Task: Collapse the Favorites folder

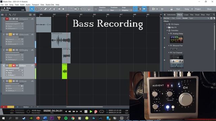Action: coord(167,31)
